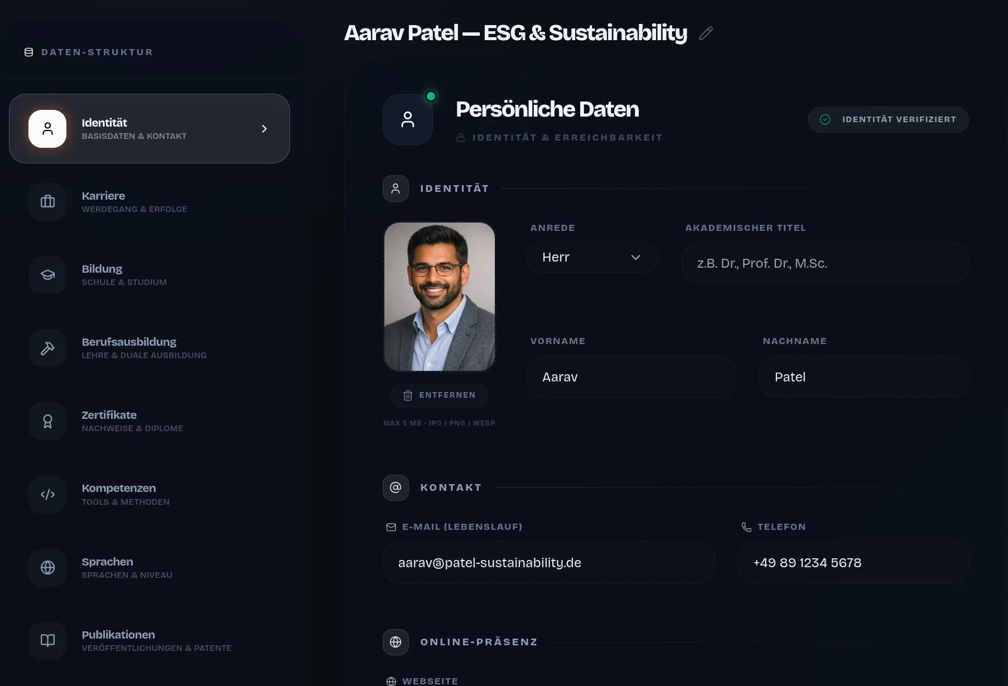Go to Kompetenzen – Tools & Methoden section
The image size is (1008, 686).
(149, 495)
